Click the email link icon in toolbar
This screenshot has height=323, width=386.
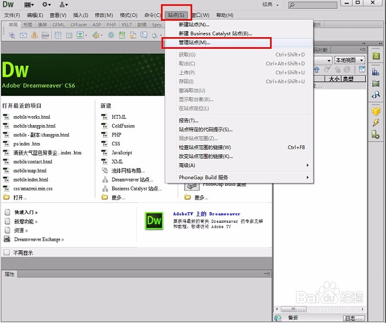pos(23,35)
